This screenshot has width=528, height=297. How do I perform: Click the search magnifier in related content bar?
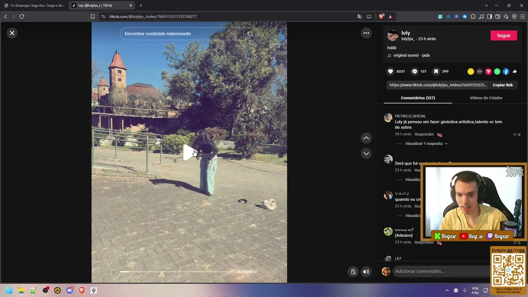(x=250, y=34)
